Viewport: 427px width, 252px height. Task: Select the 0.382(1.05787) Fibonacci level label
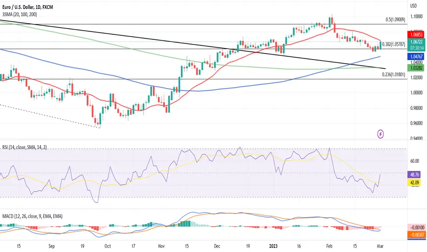click(394, 44)
